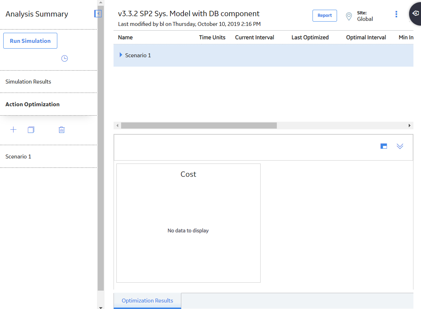Click horizontal scrollbar left arrow
Screen dimensions: 421x309
(x=118, y=126)
